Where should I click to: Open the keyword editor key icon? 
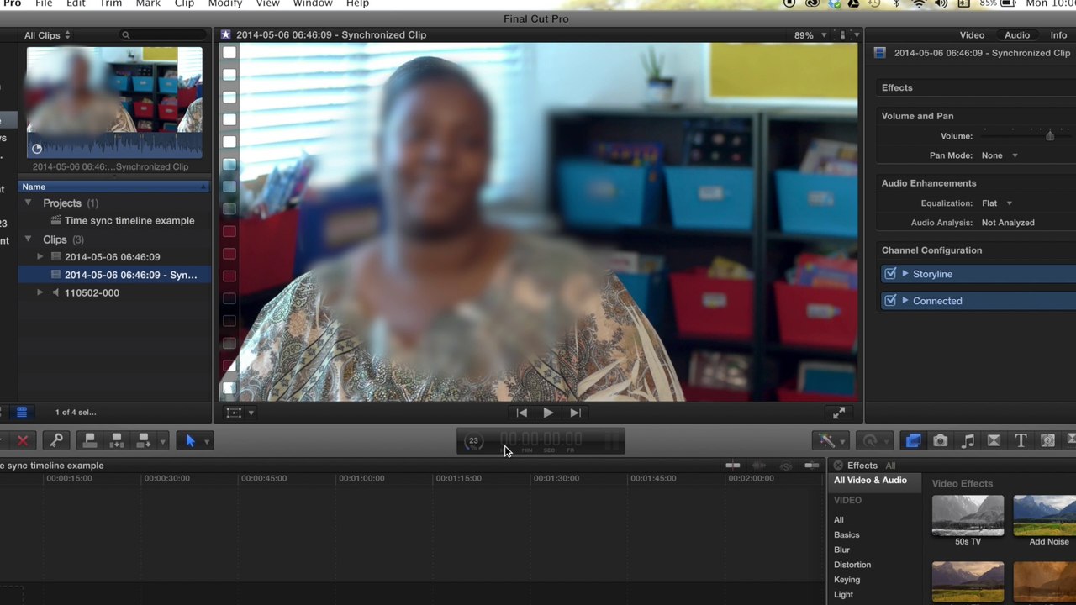pos(56,440)
